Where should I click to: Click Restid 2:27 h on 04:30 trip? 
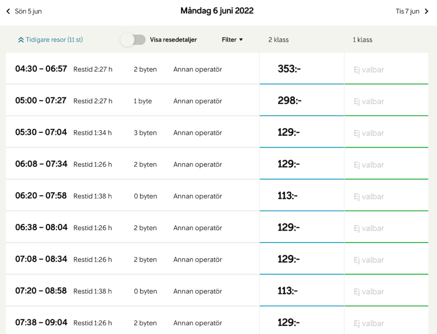93,69
